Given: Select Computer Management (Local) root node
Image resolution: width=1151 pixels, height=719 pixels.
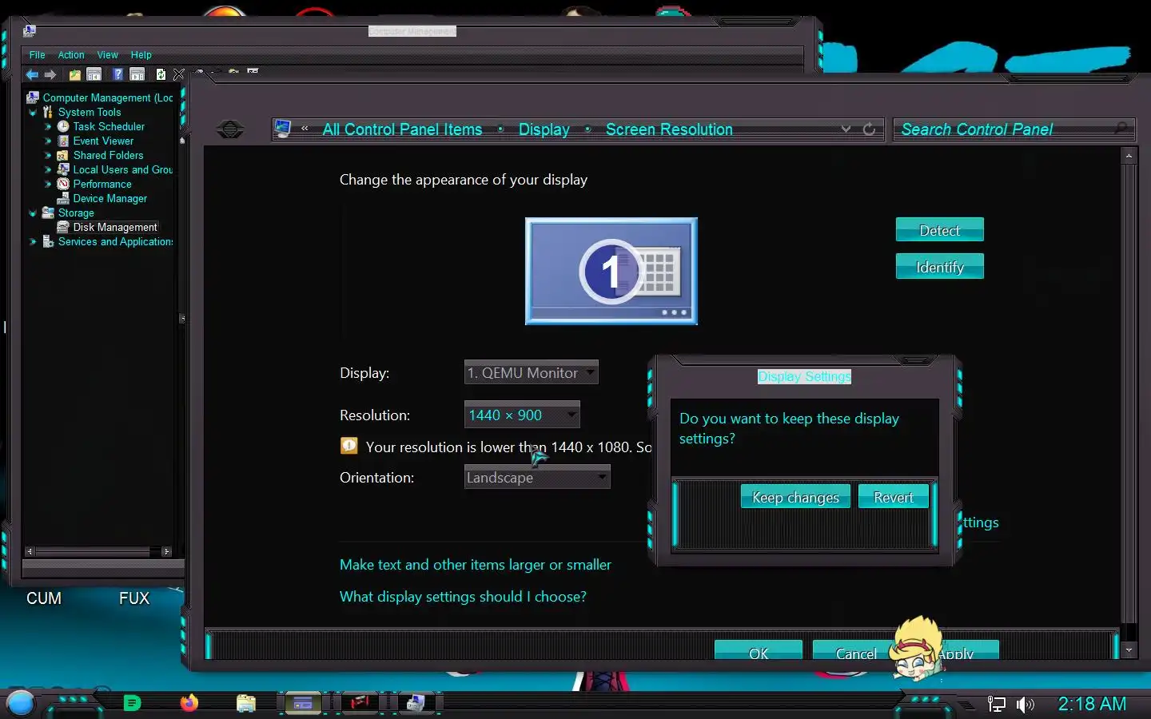Looking at the screenshot, I should point(107,98).
